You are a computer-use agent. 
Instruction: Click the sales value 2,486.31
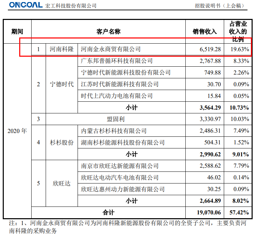tap(210, 131)
